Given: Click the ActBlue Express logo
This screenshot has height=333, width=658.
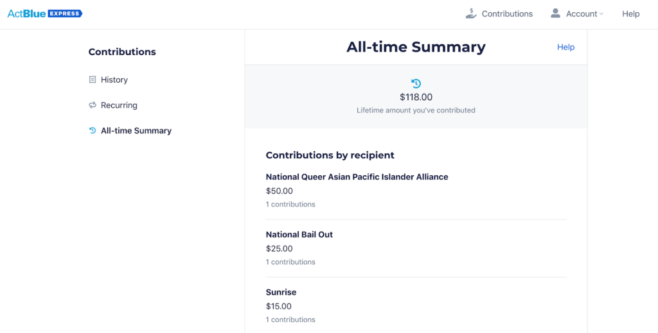Looking at the screenshot, I should tap(45, 13).
